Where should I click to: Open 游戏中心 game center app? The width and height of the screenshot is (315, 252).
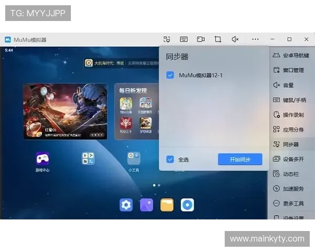pos(43,159)
